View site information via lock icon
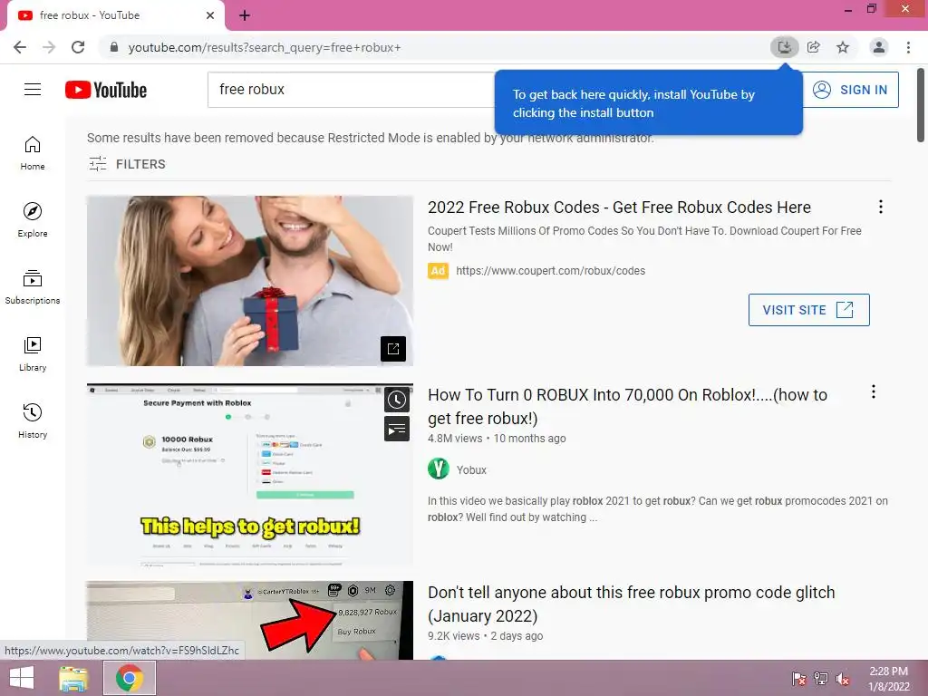 114,47
